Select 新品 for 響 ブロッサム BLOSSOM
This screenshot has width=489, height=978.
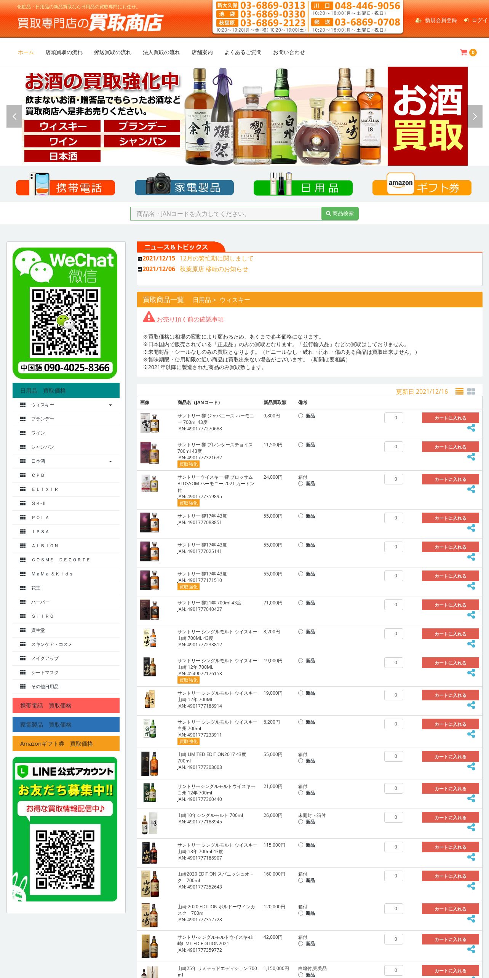coord(300,484)
